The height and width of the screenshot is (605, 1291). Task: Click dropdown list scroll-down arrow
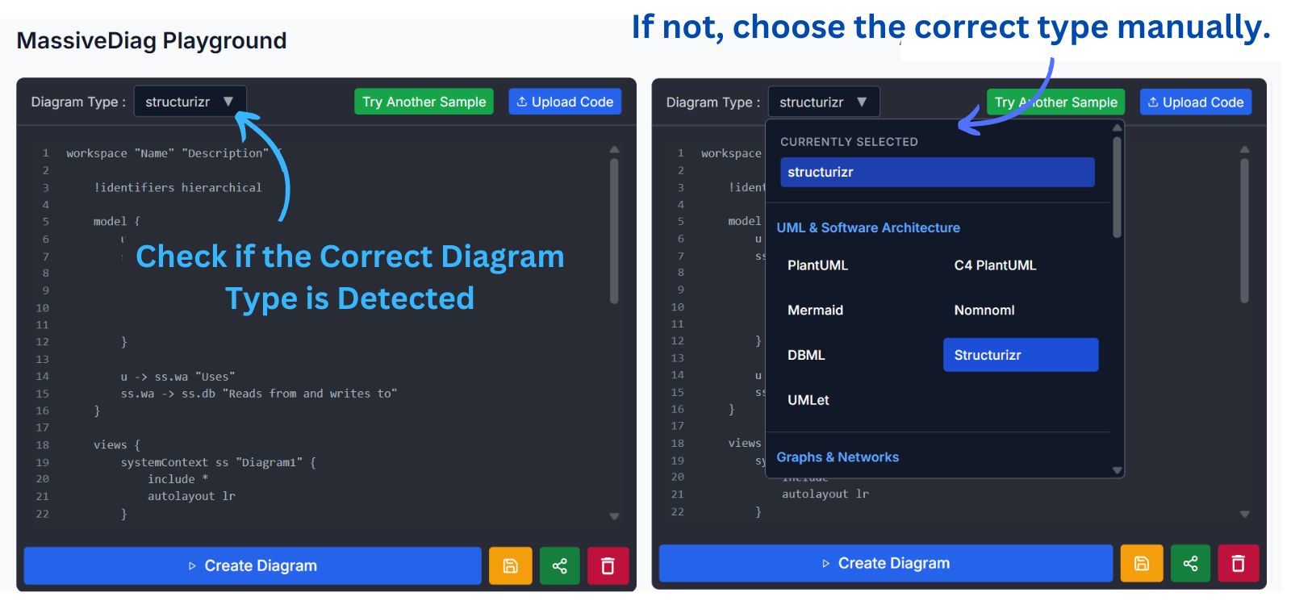tap(1117, 470)
